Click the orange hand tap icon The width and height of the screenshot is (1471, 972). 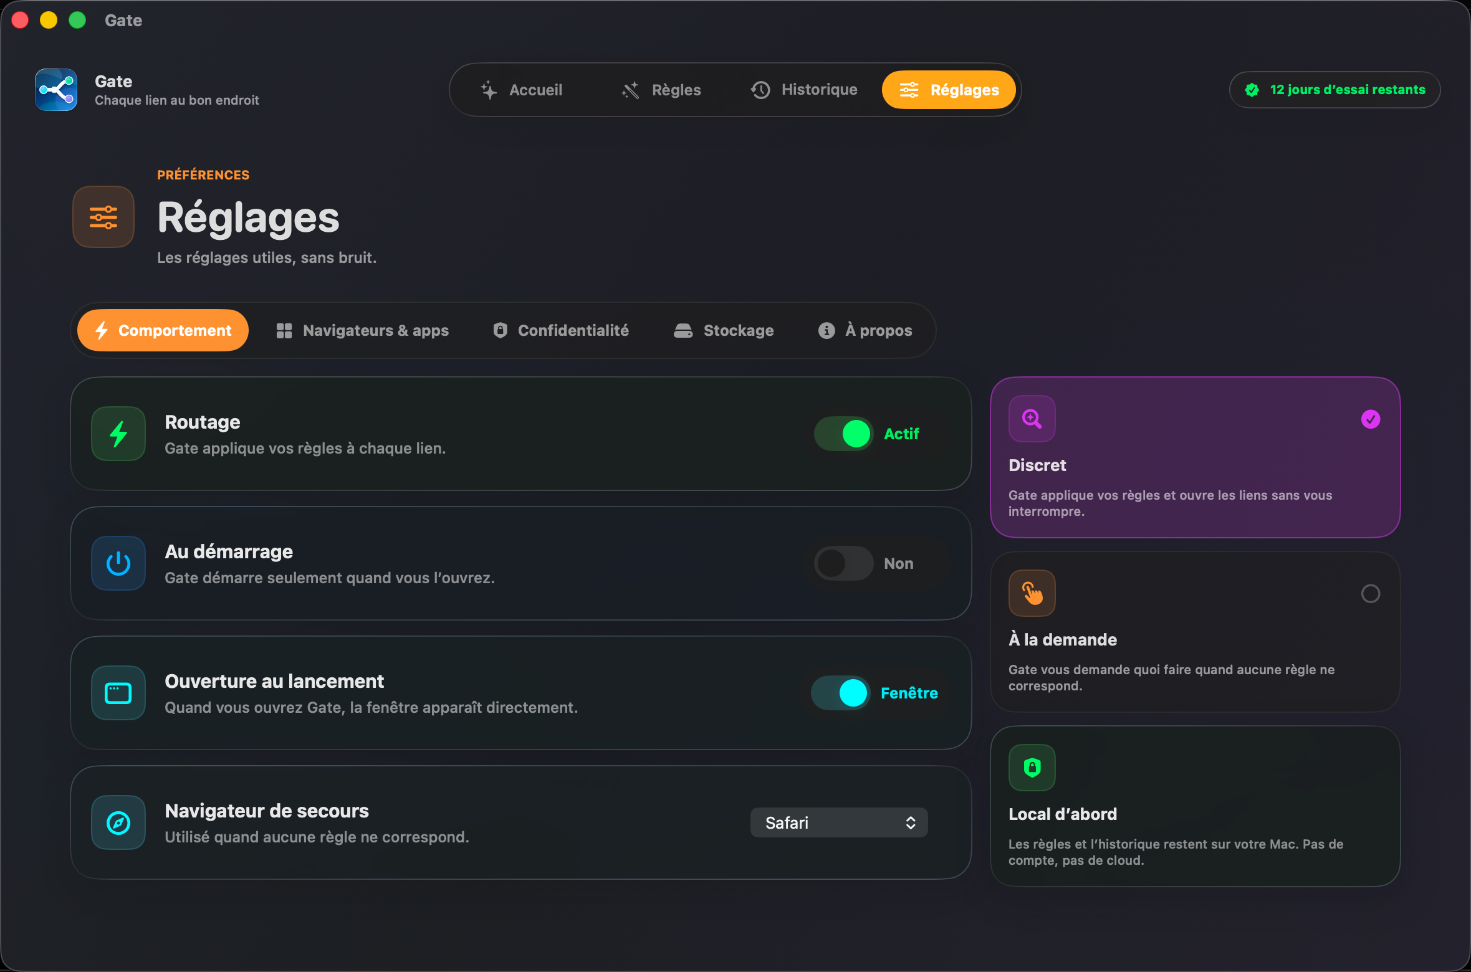1032,593
